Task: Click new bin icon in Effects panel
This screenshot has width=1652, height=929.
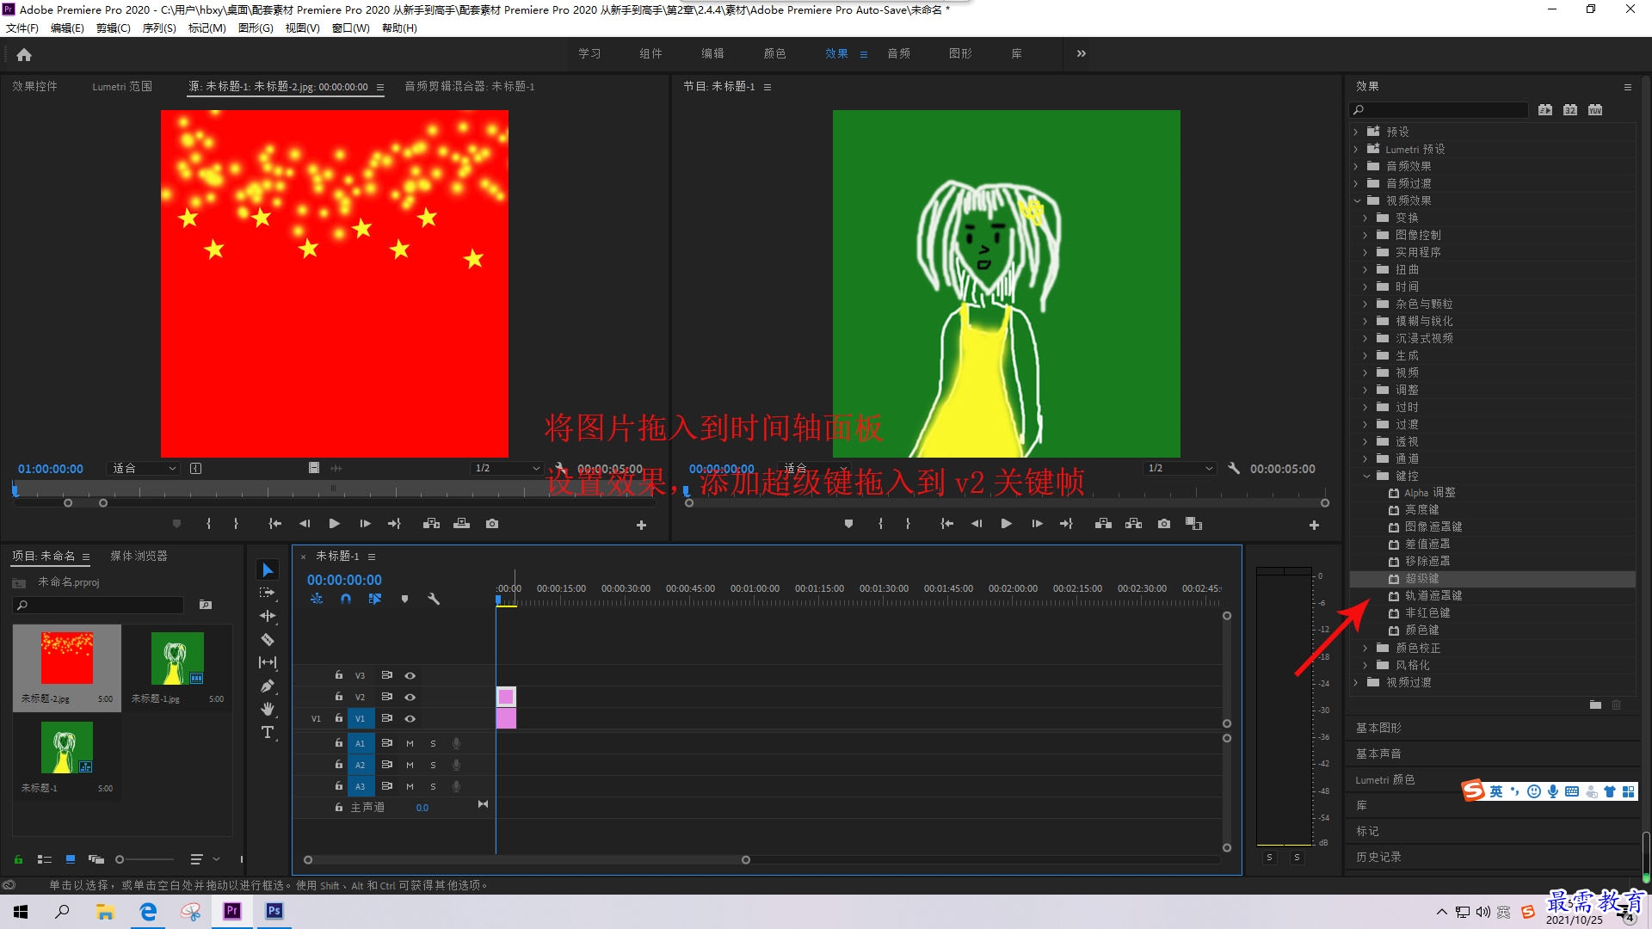Action: 1595,704
